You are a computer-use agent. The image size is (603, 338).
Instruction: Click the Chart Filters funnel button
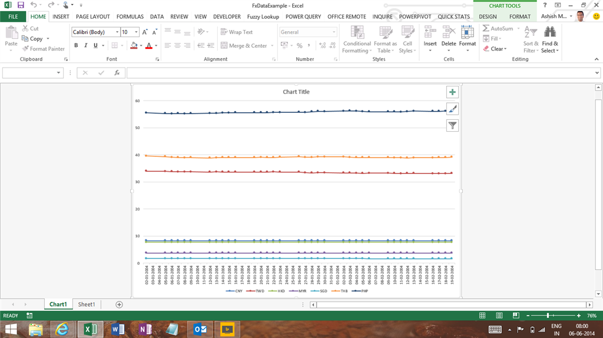[x=452, y=126]
